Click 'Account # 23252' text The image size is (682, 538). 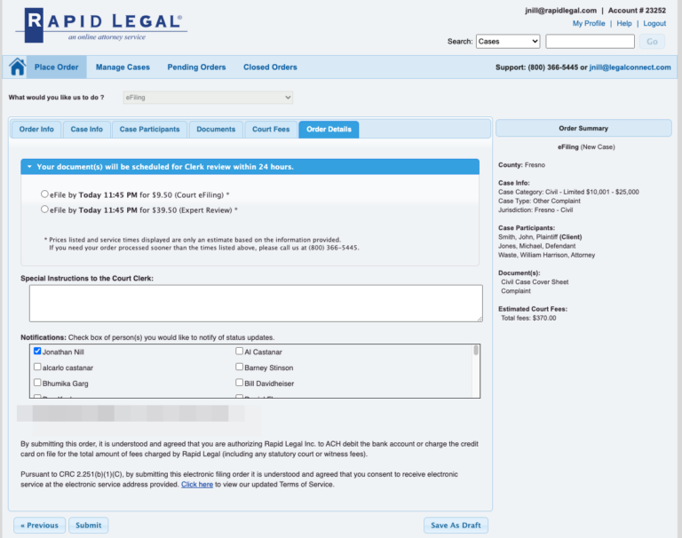click(637, 11)
